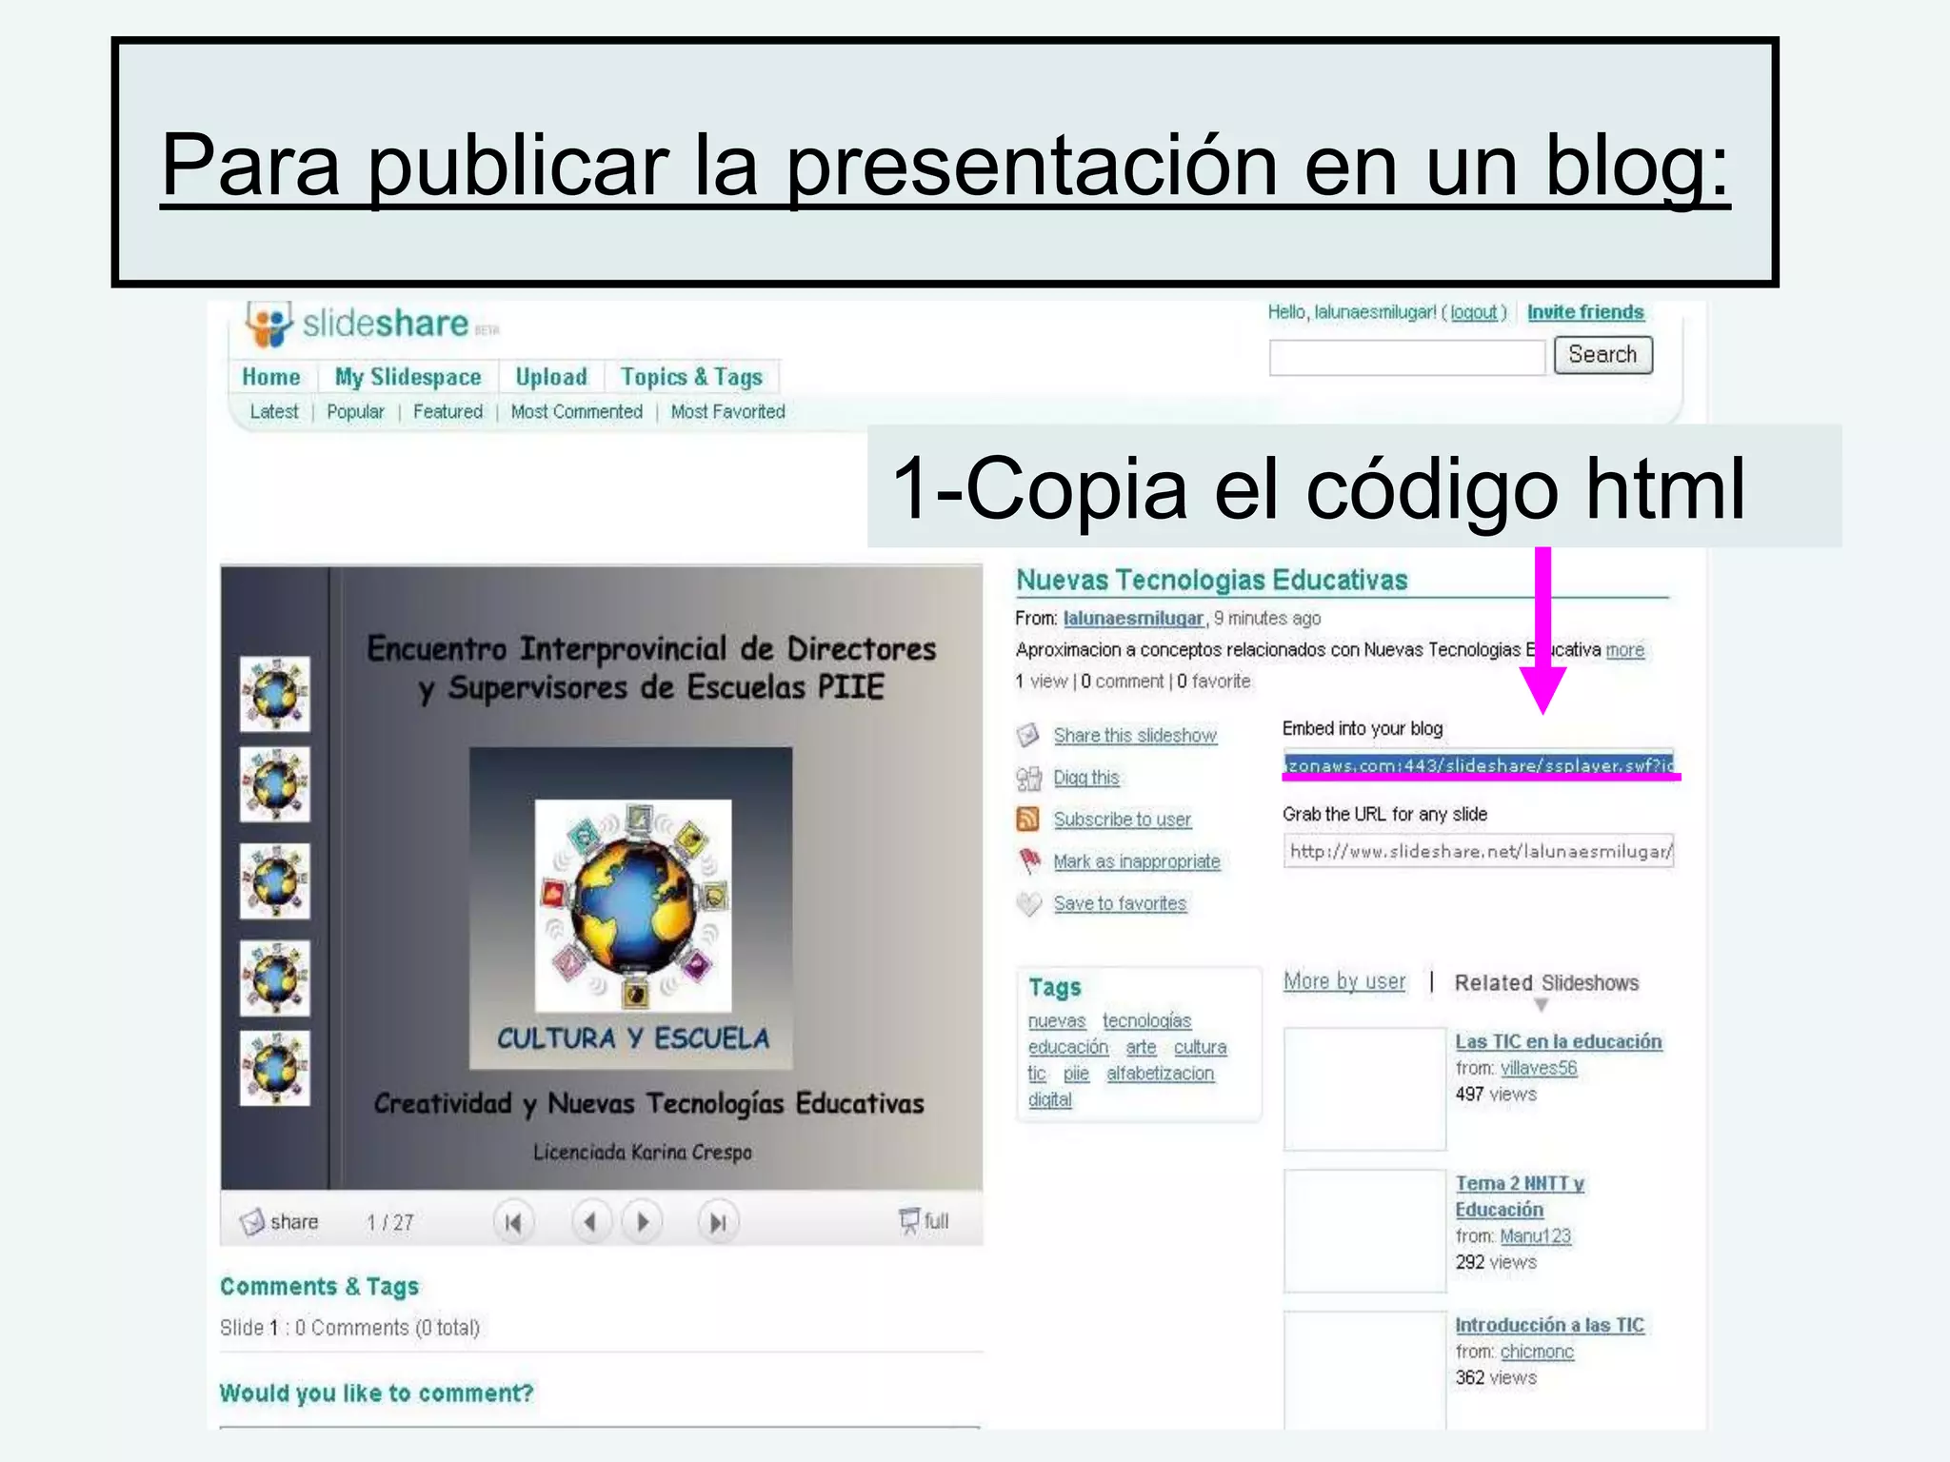Click the Mark as inappropriate link
This screenshot has width=1950, height=1462.
click(1137, 861)
